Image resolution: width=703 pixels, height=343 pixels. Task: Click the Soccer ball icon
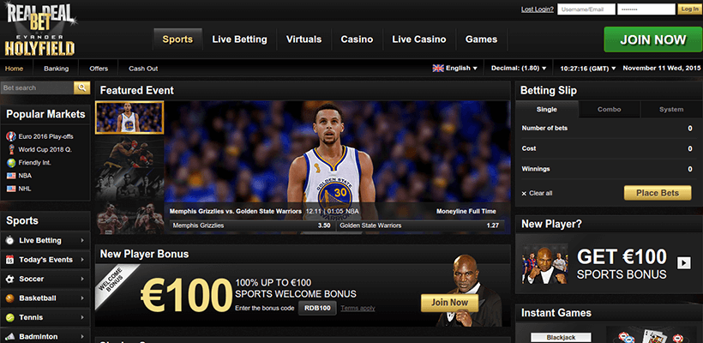(10, 279)
